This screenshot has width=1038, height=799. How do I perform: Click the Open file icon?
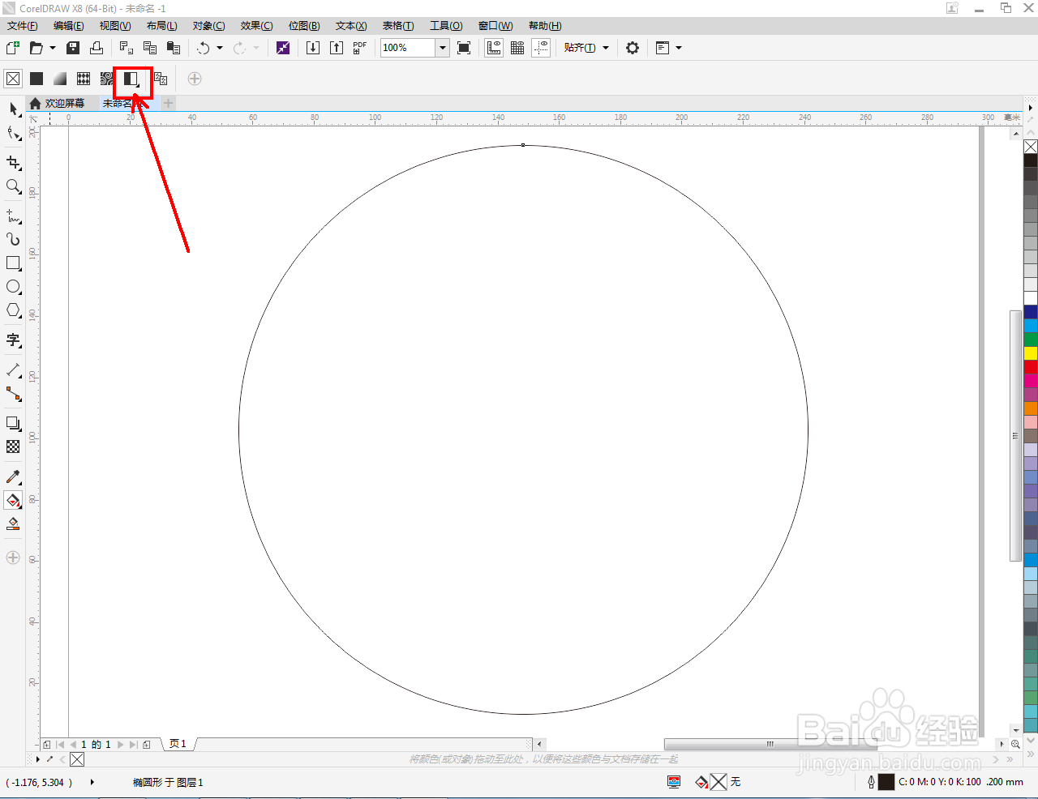pos(36,48)
